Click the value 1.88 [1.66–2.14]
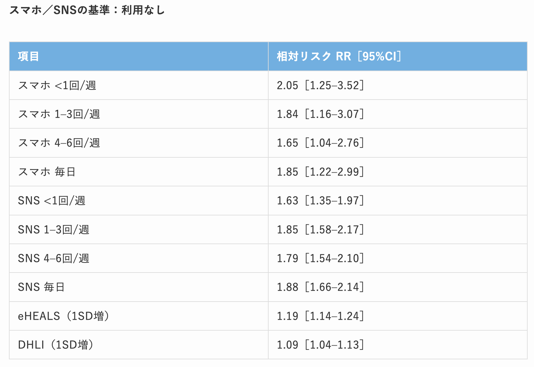 pyautogui.click(x=320, y=287)
